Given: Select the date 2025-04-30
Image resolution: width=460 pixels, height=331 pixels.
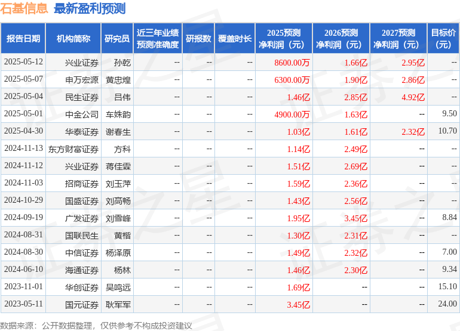Looking at the screenshot, I should tap(23, 131).
